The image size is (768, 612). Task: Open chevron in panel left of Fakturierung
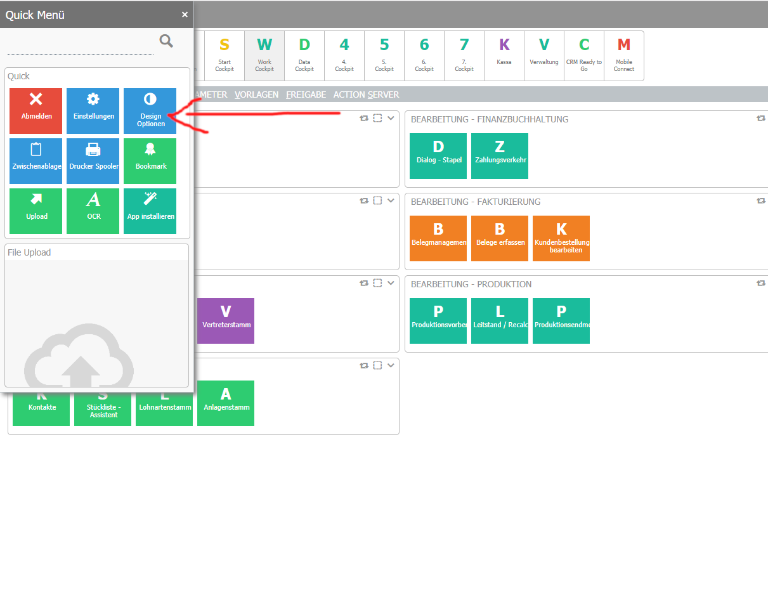(x=391, y=201)
